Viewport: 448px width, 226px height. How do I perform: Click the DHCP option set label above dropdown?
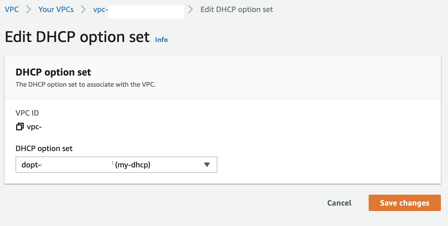[x=44, y=149]
